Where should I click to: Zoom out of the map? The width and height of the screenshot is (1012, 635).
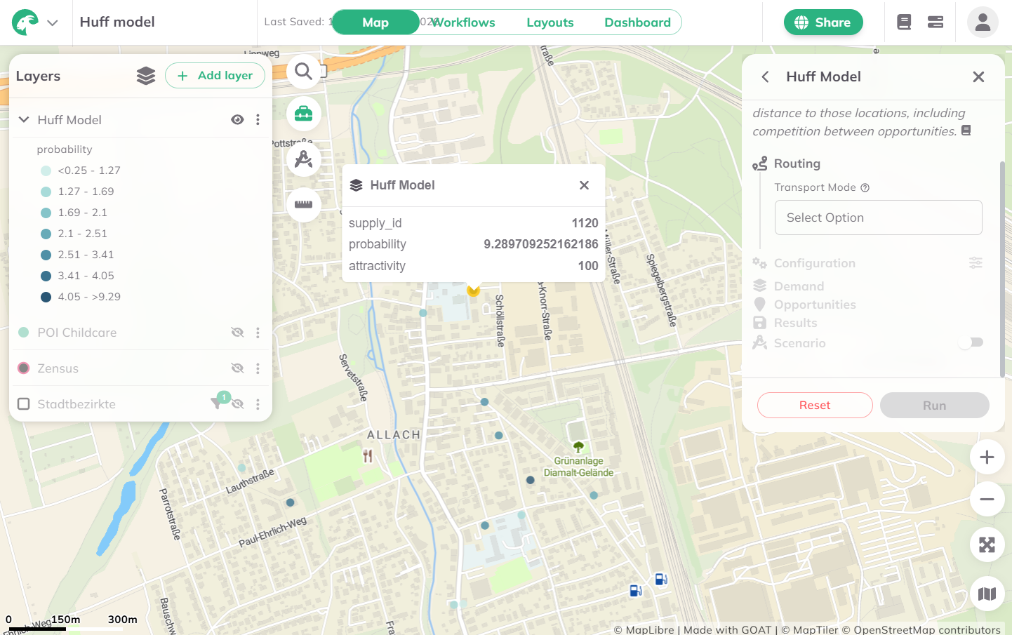click(987, 500)
